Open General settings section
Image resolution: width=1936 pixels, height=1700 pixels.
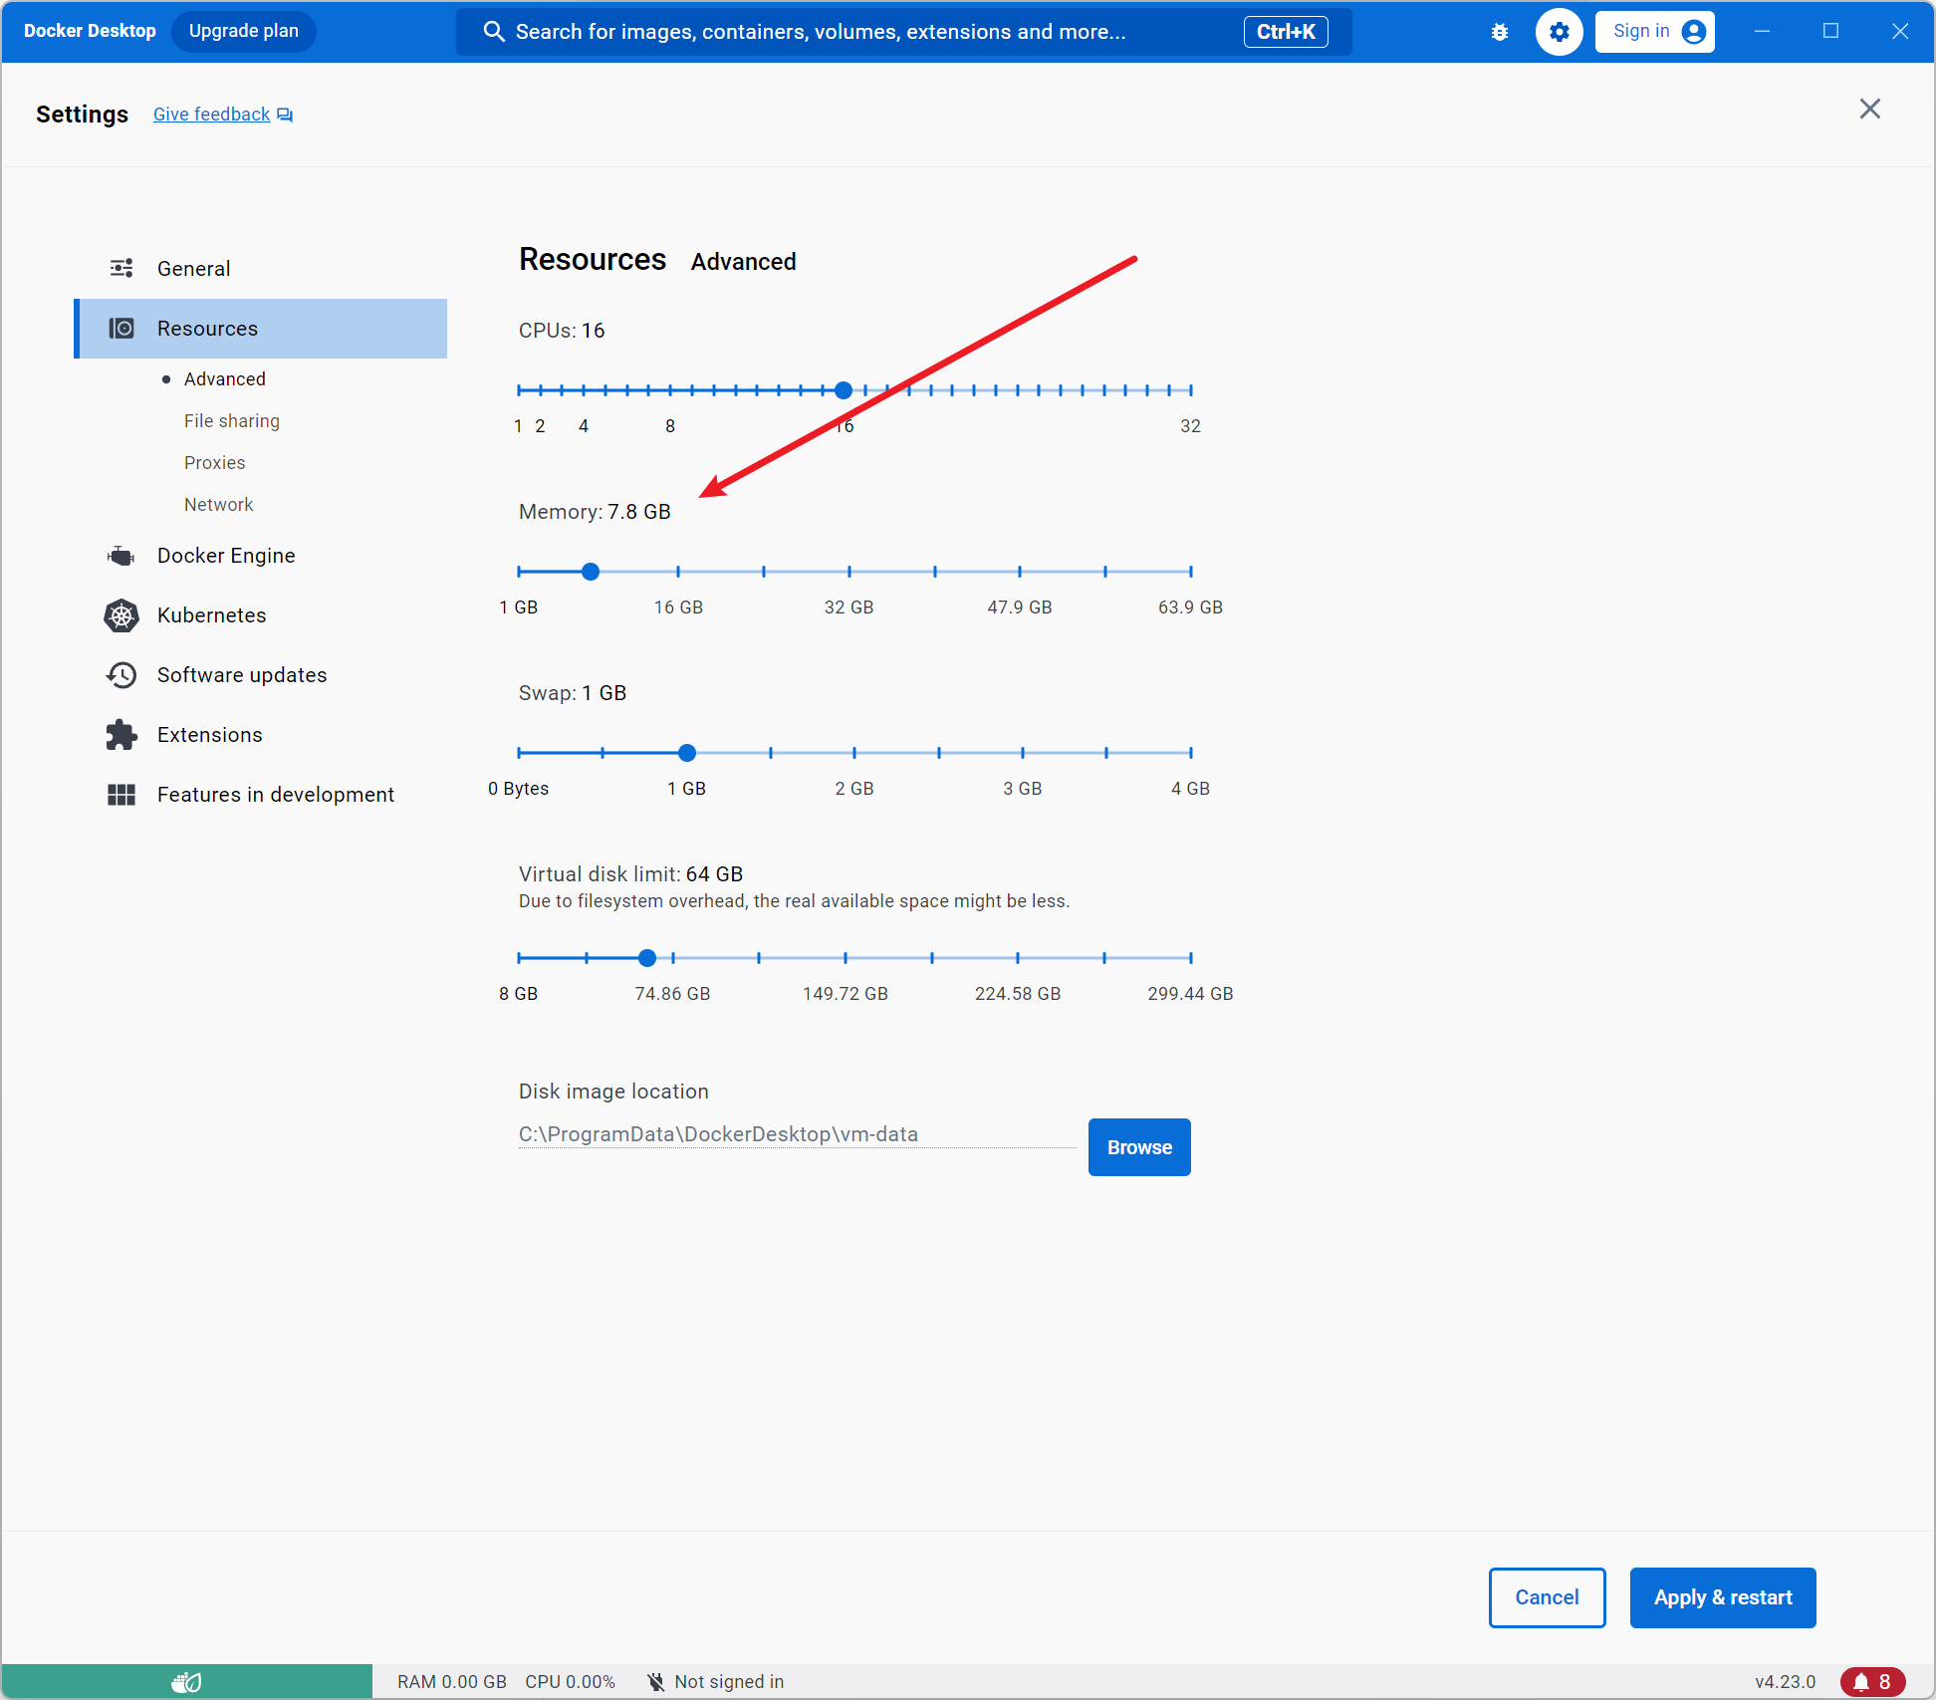click(193, 269)
